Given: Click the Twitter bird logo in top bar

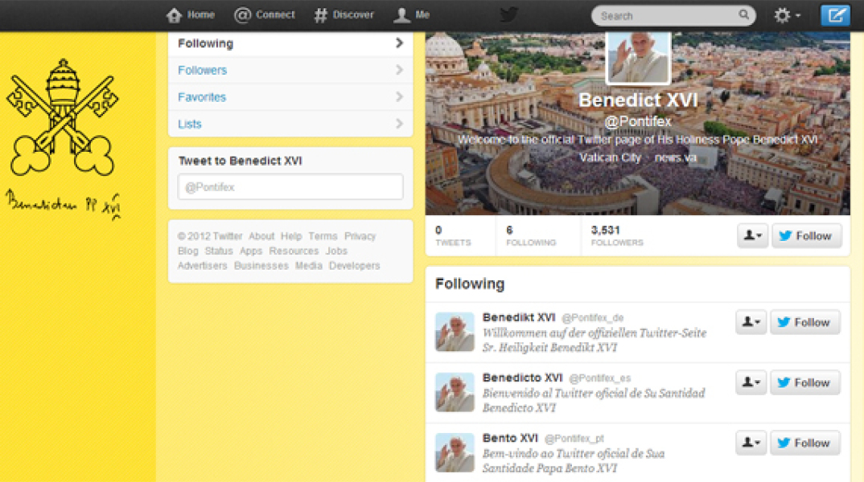Looking at the screenshot, I should tap(508, 15).
